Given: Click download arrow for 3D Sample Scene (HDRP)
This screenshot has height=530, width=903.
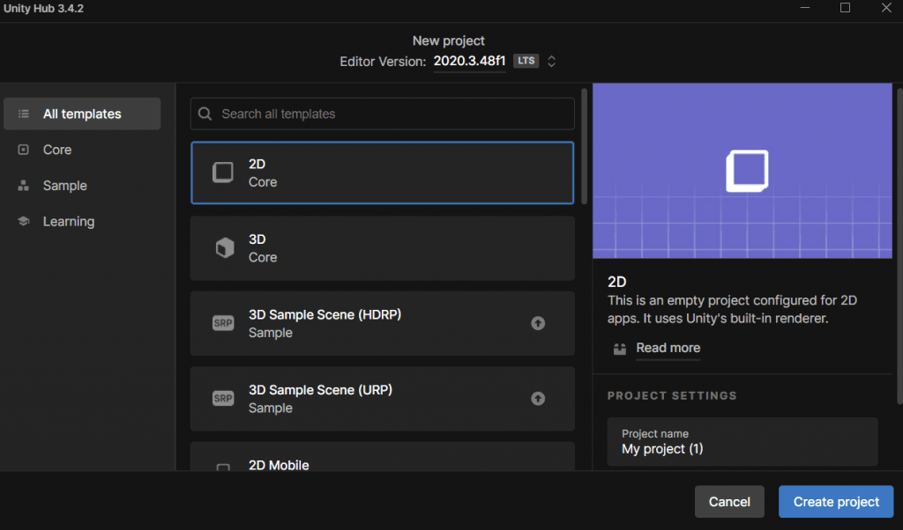Looking at the screenshot, I should pos(538,323).
